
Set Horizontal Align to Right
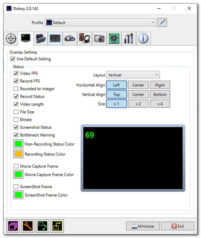tap(160, 85)
